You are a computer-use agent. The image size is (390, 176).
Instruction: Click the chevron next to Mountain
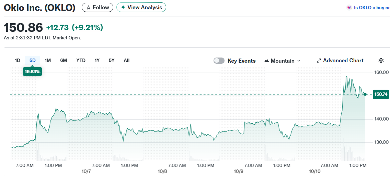coord(298,61)
